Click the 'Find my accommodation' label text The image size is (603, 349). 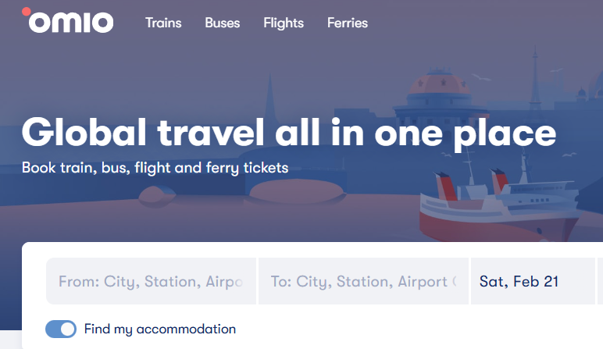tap(160, 329)
